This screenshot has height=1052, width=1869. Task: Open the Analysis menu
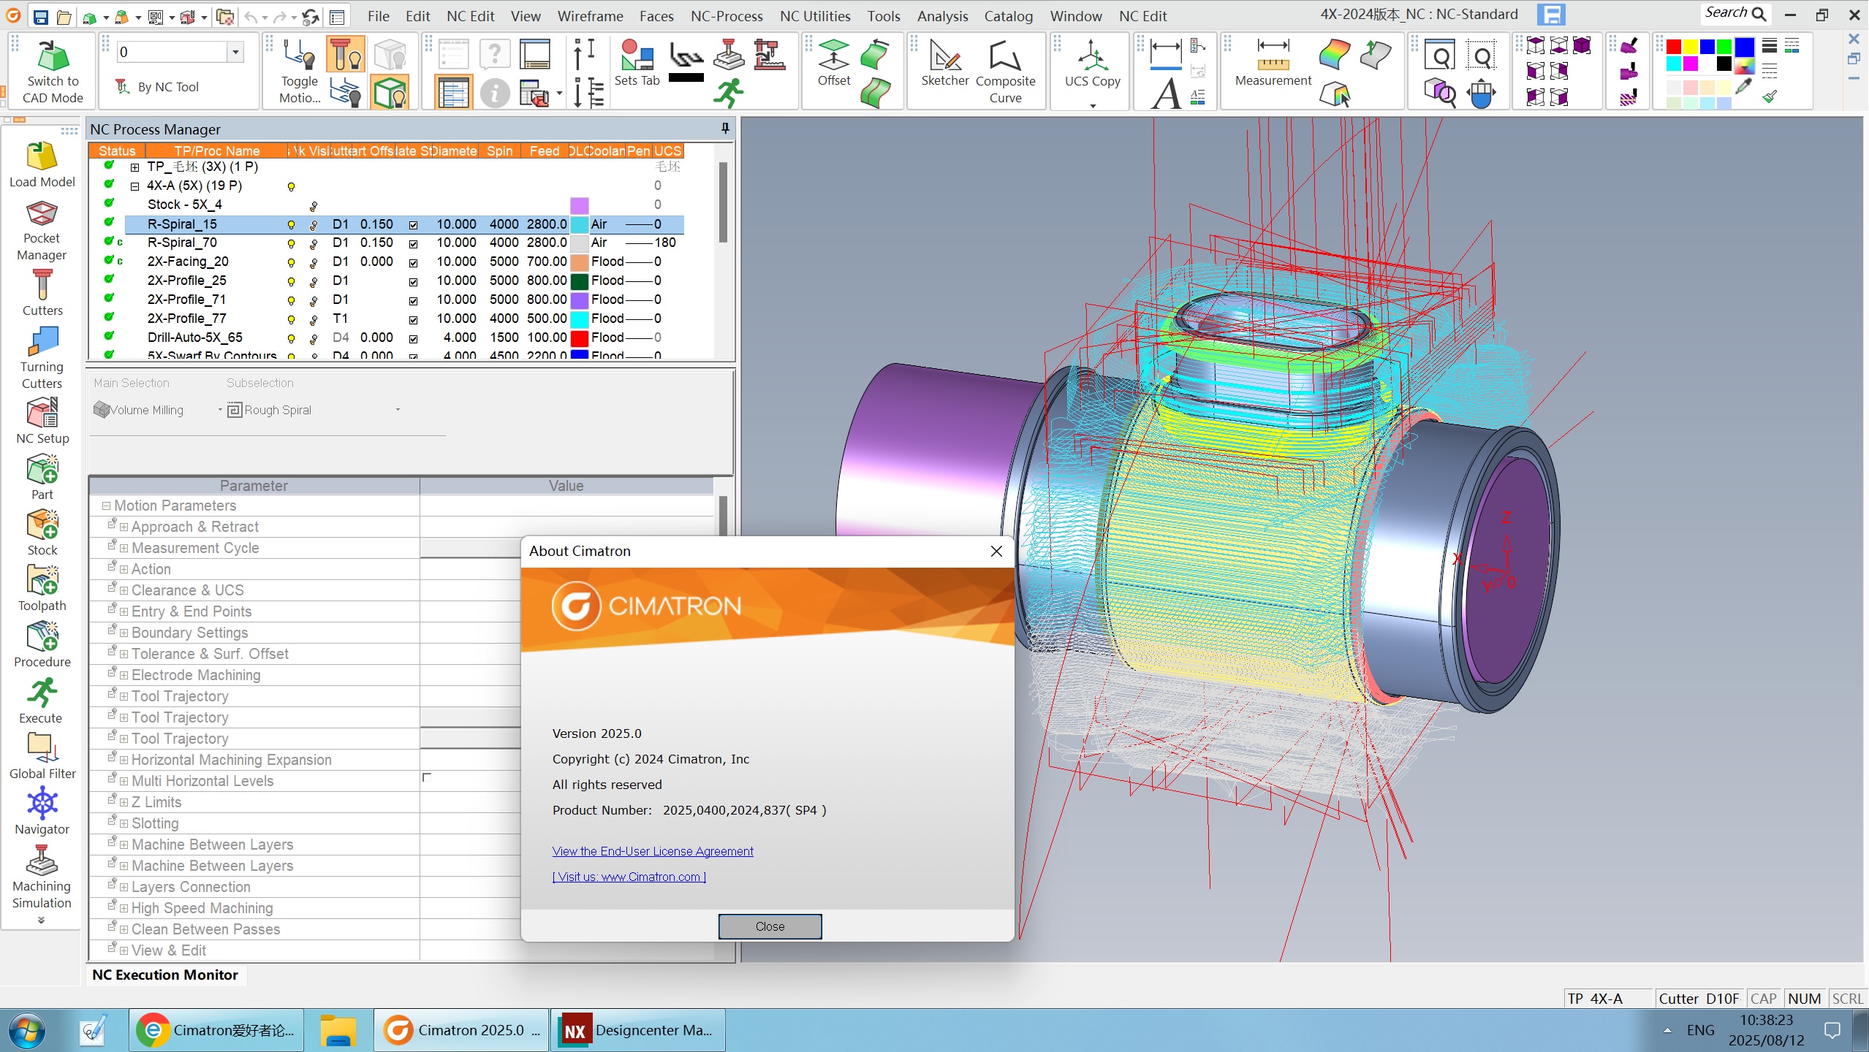tap(942, 16)
